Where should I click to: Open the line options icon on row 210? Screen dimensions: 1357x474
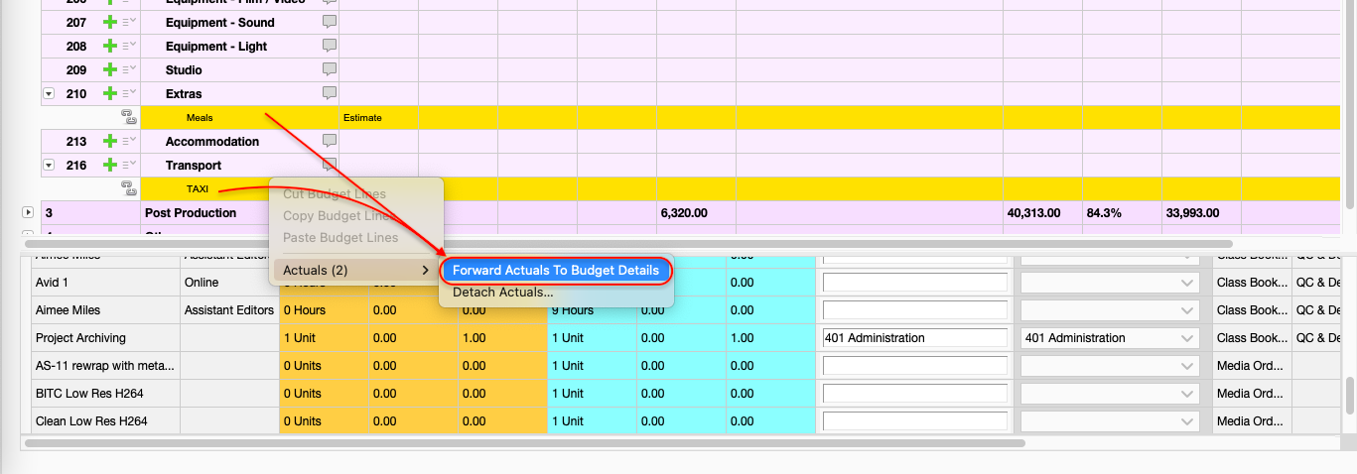tap(129, 93)
